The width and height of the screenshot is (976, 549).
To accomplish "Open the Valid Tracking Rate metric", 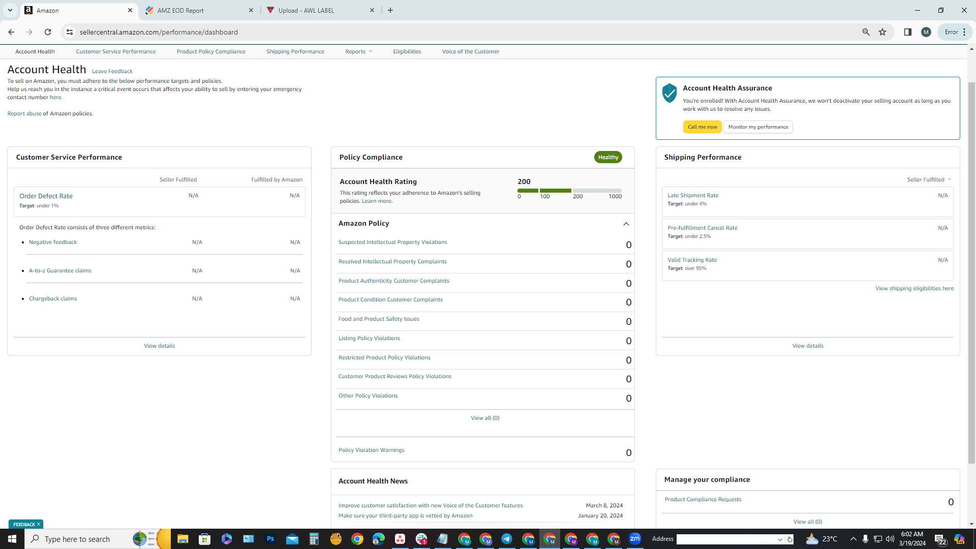I will pos(692,260).
